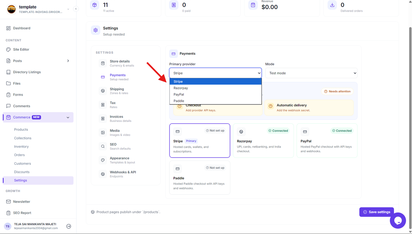Click the Files folder icon
This screenshot has height=234, width=412.
pos(8,84)
